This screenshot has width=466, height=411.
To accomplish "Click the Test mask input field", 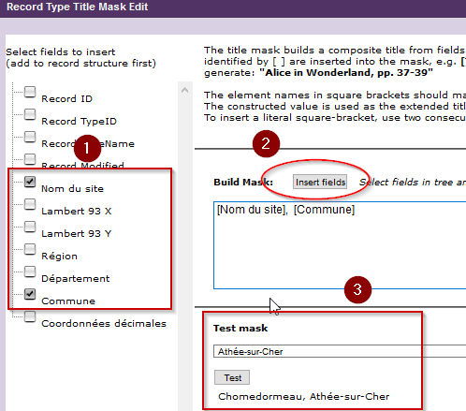I will [340, 351].
